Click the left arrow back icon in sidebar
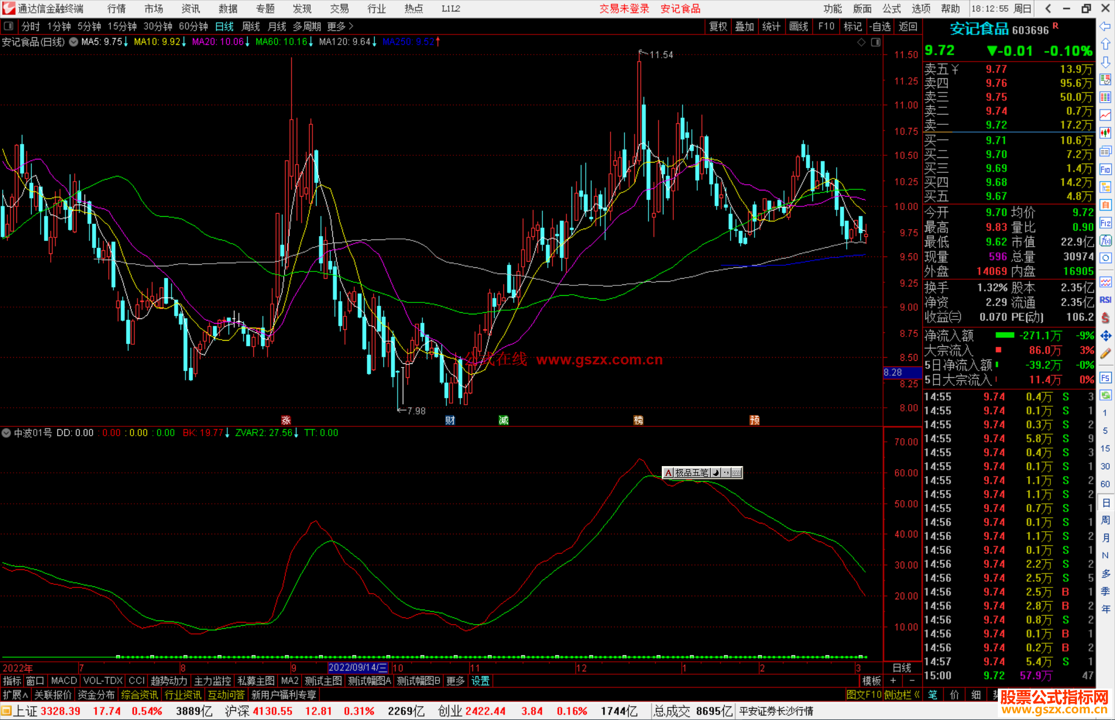 1105,26
